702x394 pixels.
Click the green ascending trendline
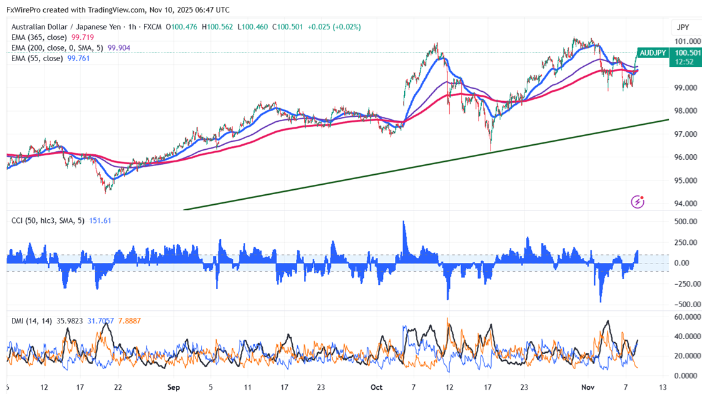tap(425, 164)
